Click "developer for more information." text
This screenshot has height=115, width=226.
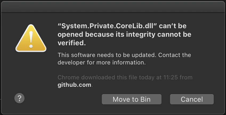[102, 63]
